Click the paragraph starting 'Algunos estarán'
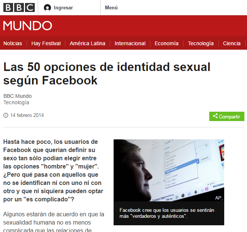Screen dimensions: 247x232 click(x=53, y=222)
